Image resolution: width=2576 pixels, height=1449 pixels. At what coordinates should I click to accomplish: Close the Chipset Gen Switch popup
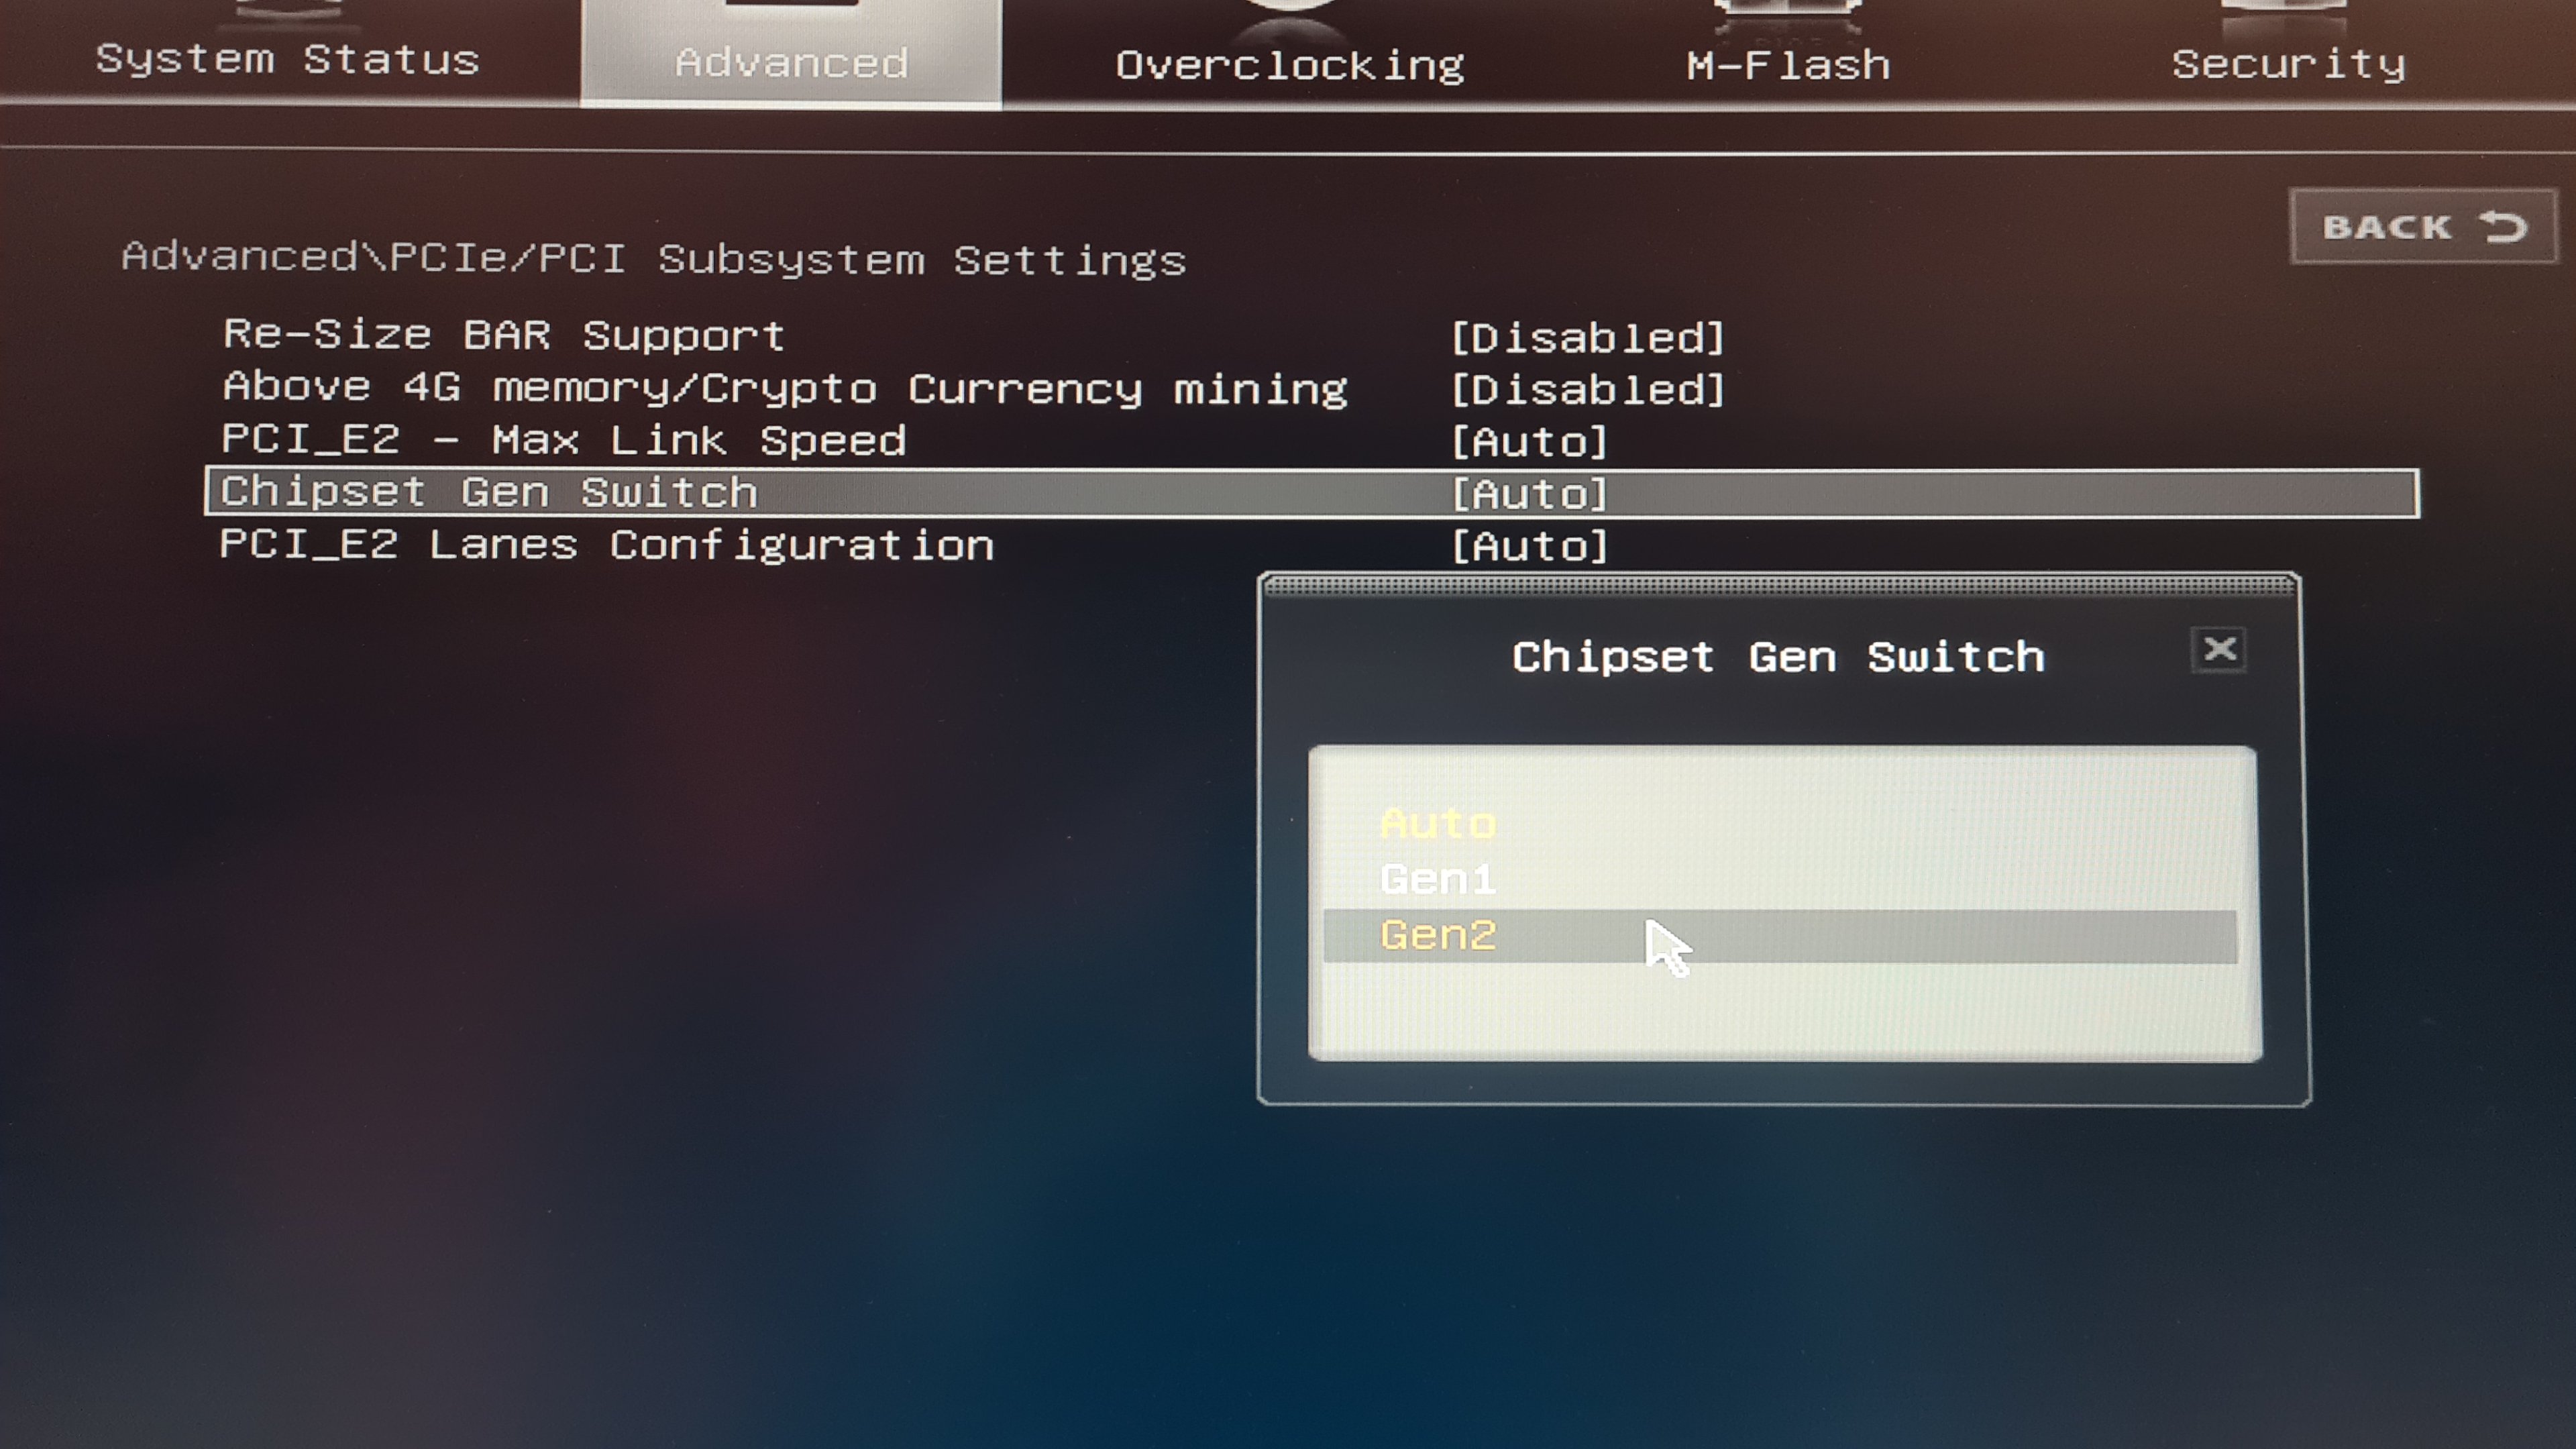[2219, 651]
